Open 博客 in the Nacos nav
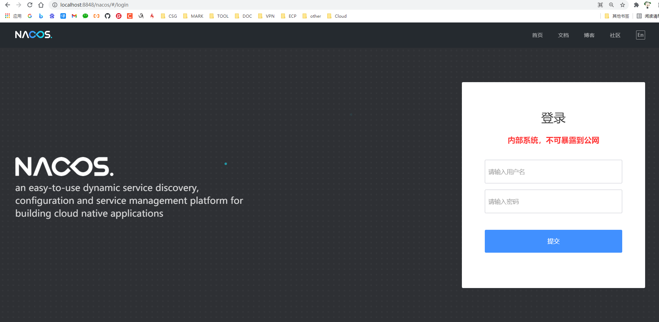Screen dimensions: 659x322 589,35
